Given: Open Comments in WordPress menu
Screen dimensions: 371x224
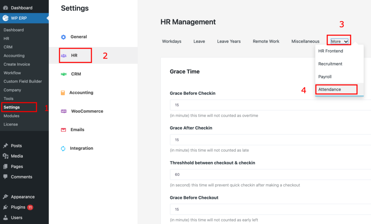Looking at the screenshot, I should [21, 177].
